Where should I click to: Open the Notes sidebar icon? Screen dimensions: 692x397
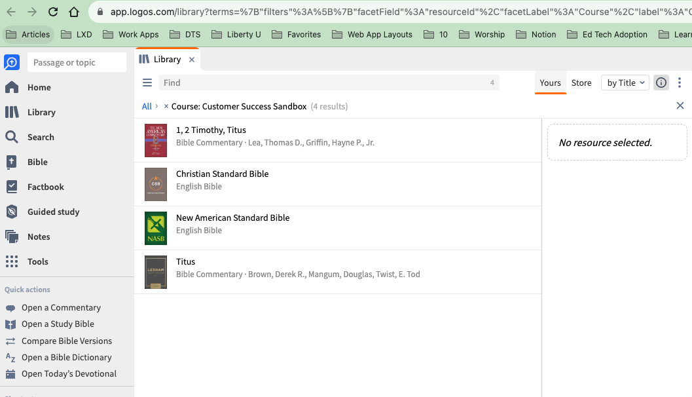click(12, 236)
